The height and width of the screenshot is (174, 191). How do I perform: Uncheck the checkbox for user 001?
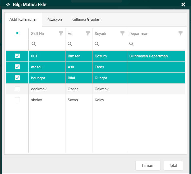tap(17, 56)
